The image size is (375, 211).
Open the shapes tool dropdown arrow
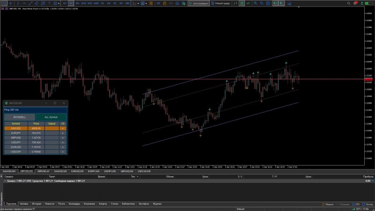click(x=59, y=3)
